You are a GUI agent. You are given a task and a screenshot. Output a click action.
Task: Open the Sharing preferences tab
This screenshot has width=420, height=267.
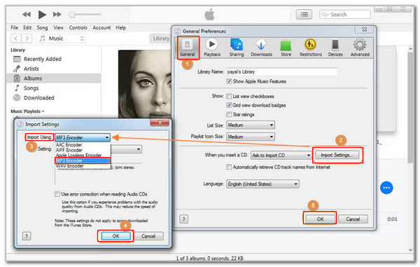click(237, 48)
